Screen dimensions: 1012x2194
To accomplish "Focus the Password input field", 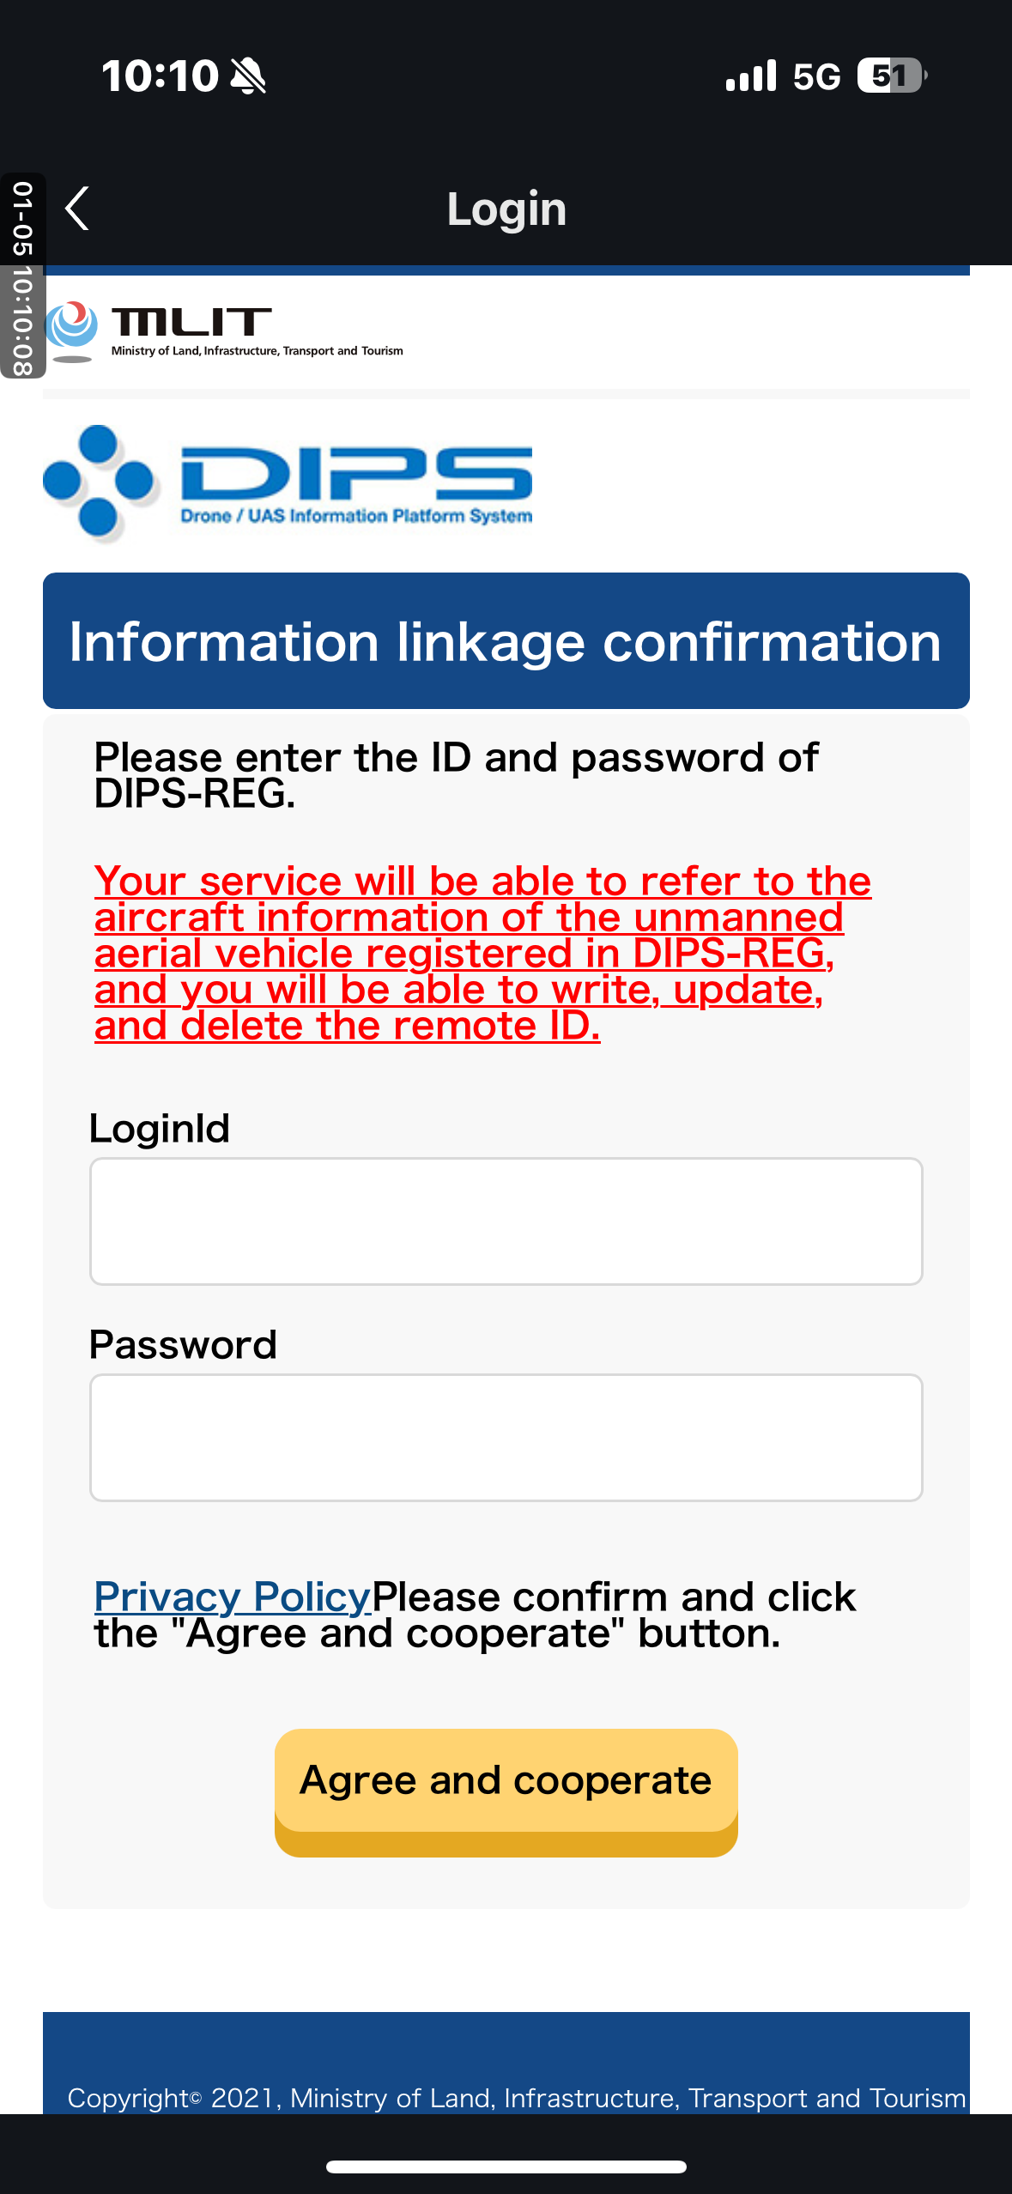I will point(506,1437).
